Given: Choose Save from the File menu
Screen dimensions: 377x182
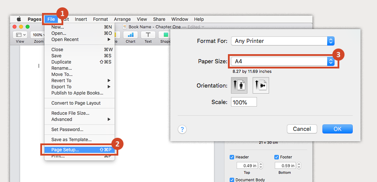Looking at the screenshot, I should (x=80, y=56).
